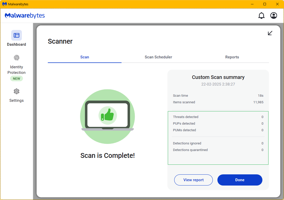Click the Done button
The width and height of the screenshot is (284, 200).
coord(240,180)
